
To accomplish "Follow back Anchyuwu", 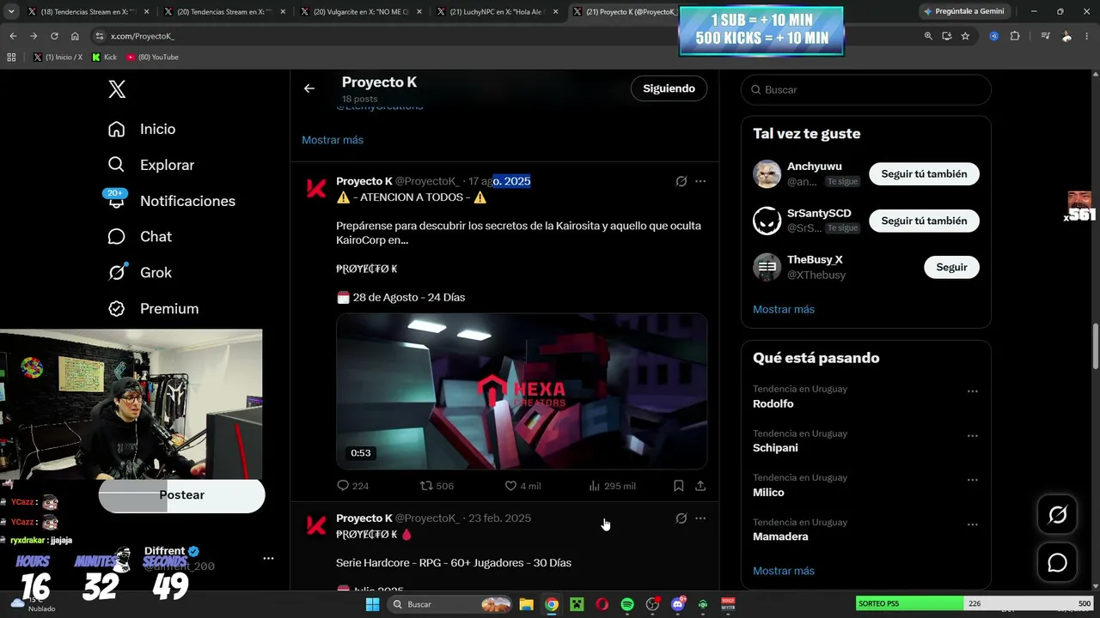I will click(924, 174).
